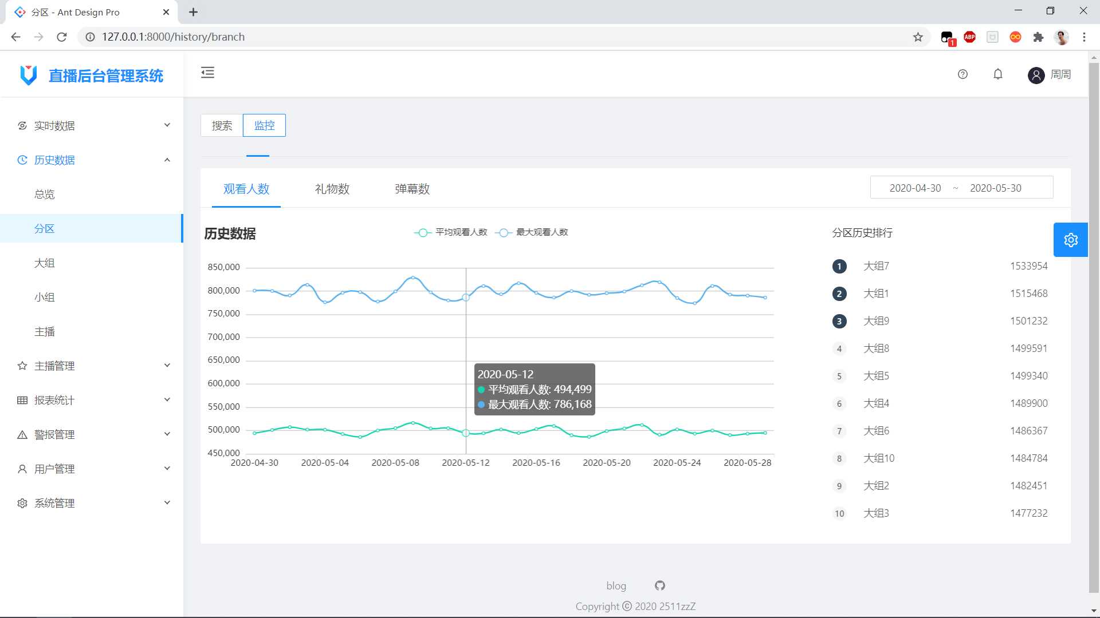1100x618 pixels.
Task: Expand the 系统管理 submenu chevron
Action: pos(167,503)
